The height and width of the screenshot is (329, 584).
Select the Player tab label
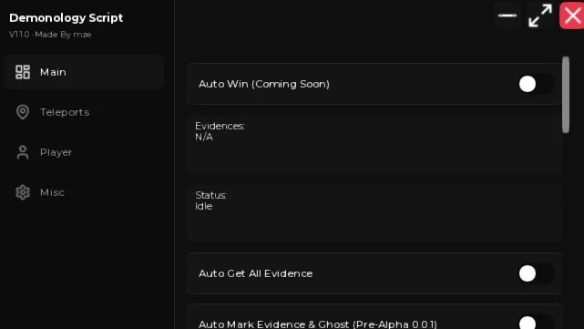coord(56,152)
